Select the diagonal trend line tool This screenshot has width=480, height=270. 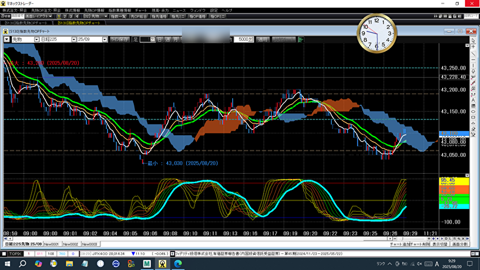point(473,54)
